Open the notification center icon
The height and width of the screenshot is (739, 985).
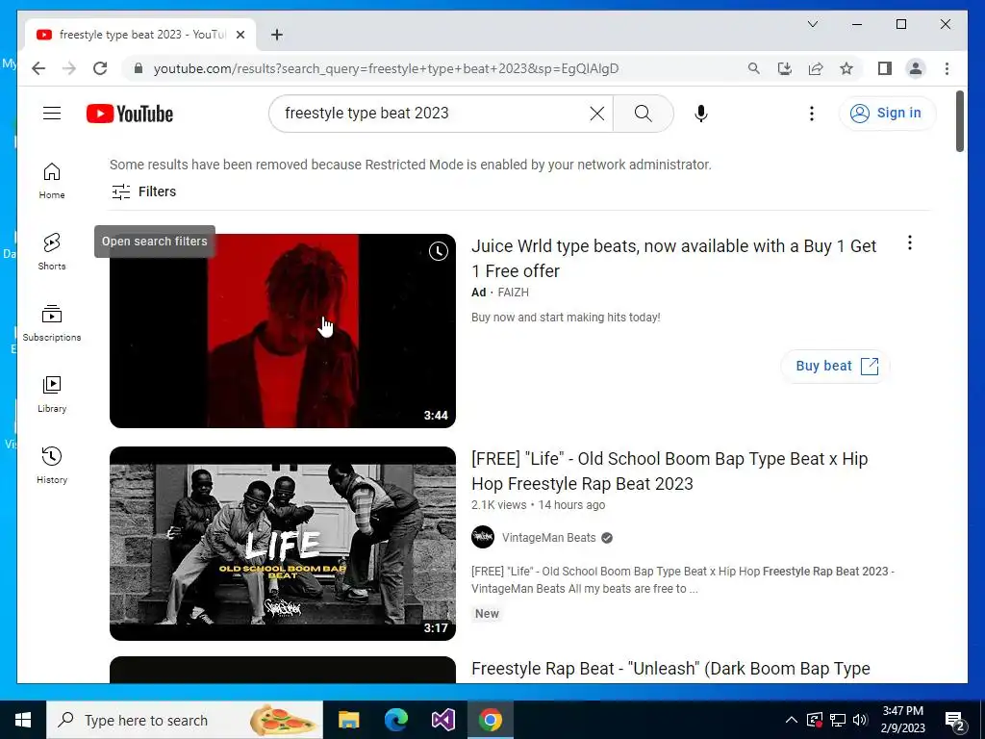955,720
